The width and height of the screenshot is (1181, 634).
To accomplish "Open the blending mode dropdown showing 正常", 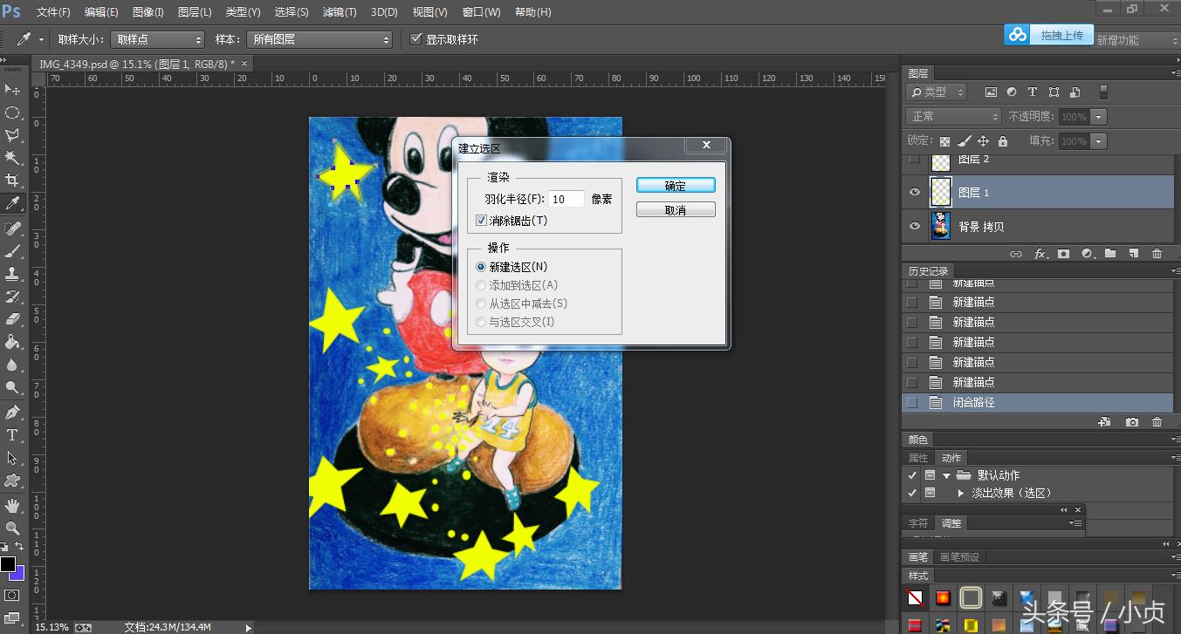I will (951, 116).
